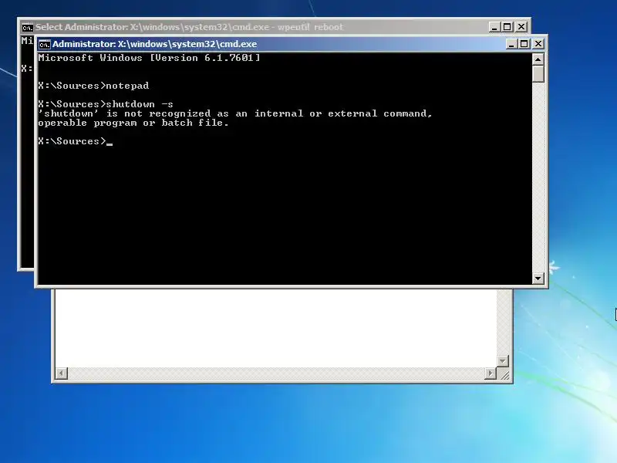
Task: Click the 'Microsoft Windows [Version 6.1.7601]' line
Action: [149, 58]
